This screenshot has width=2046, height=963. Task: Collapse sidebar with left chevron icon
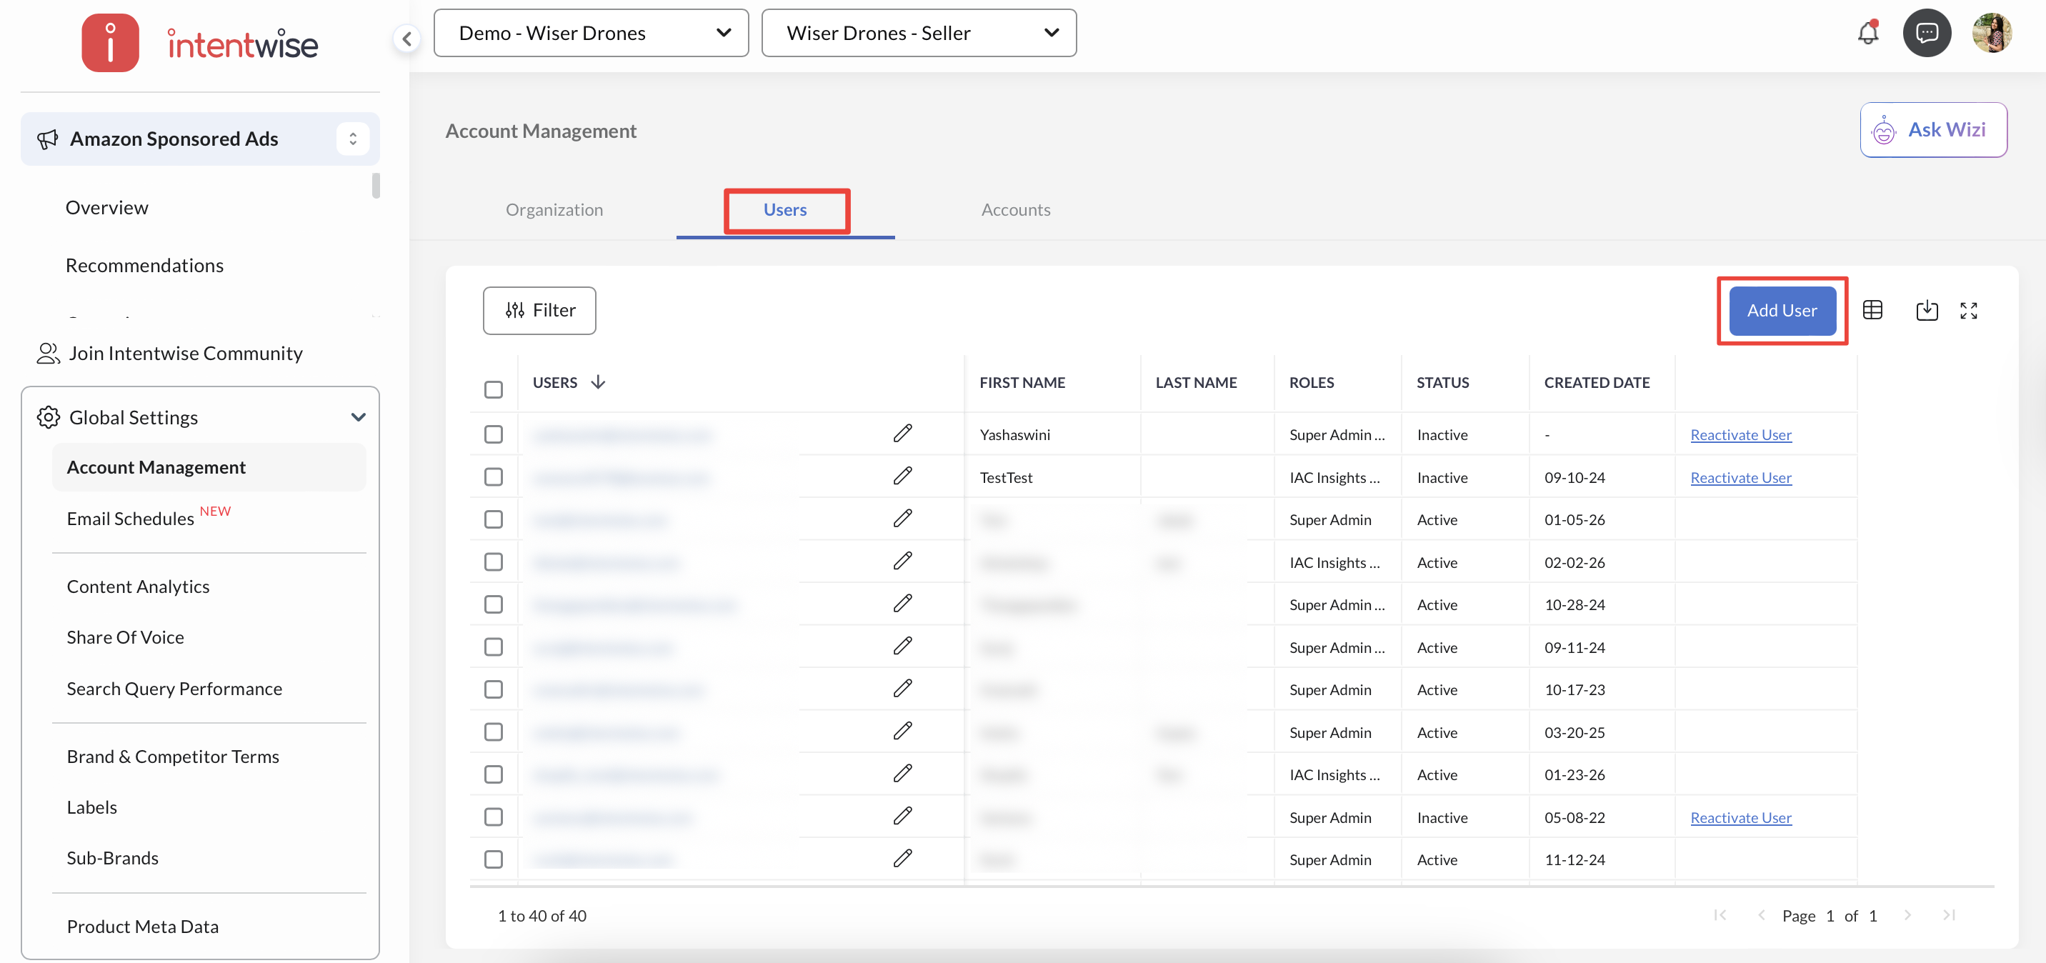click(406, 38)
